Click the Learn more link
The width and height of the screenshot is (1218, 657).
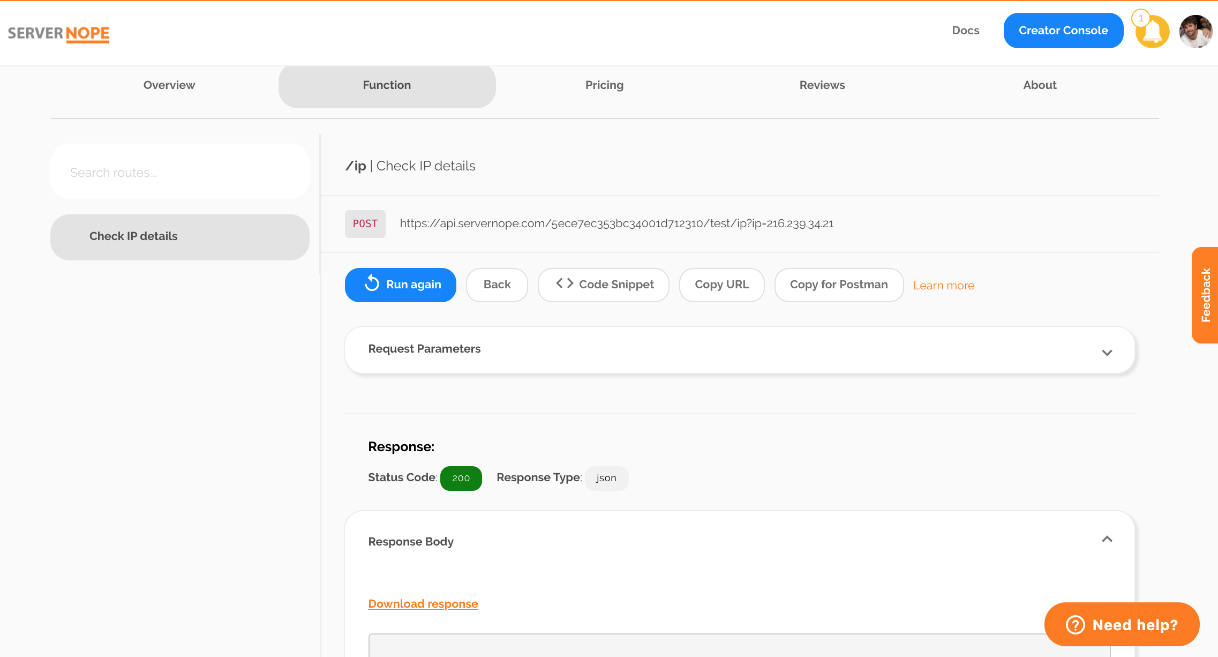click(944, 285)
